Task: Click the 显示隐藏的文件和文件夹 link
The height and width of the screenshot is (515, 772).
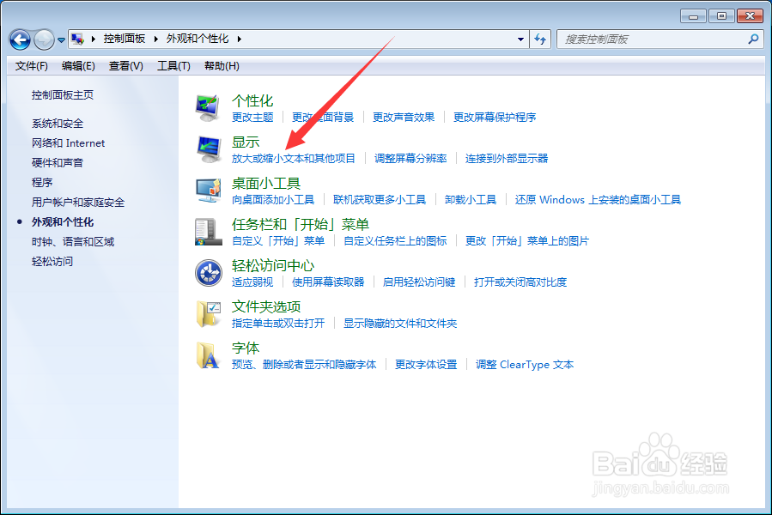Action: pyautogui.click(x=400, y=324)
